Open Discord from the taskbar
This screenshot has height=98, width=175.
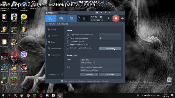coord(47,96)
